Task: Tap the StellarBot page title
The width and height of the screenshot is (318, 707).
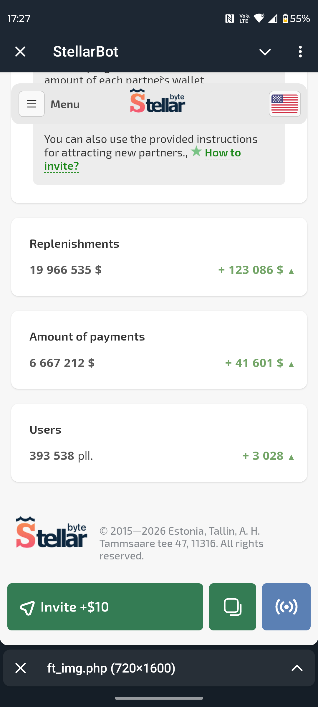Action: [x=85, y=52]
